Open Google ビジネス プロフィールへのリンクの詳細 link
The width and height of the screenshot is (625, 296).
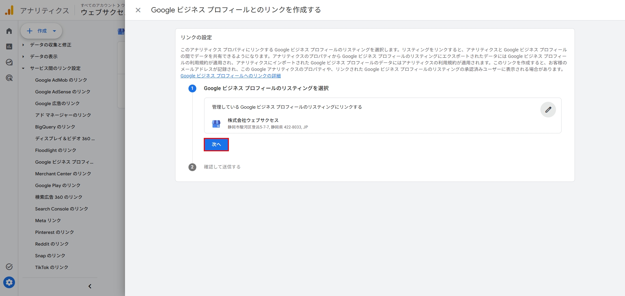tap(230, 76)
